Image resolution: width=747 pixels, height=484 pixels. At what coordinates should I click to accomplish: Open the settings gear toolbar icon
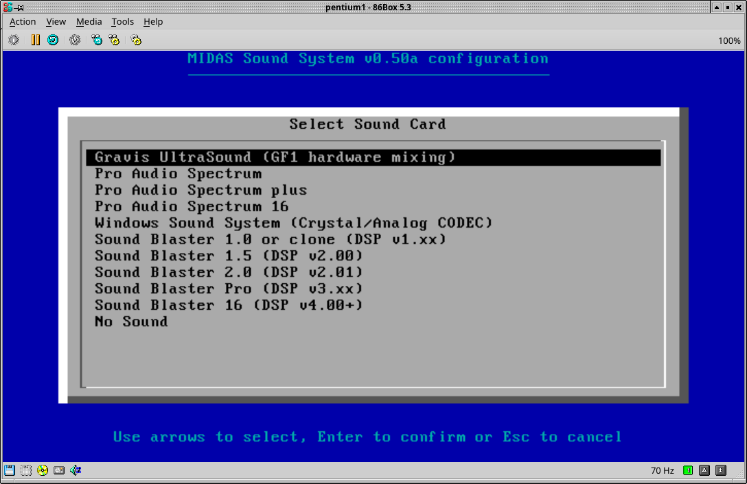pyautogui.click(x=136, y=40)
